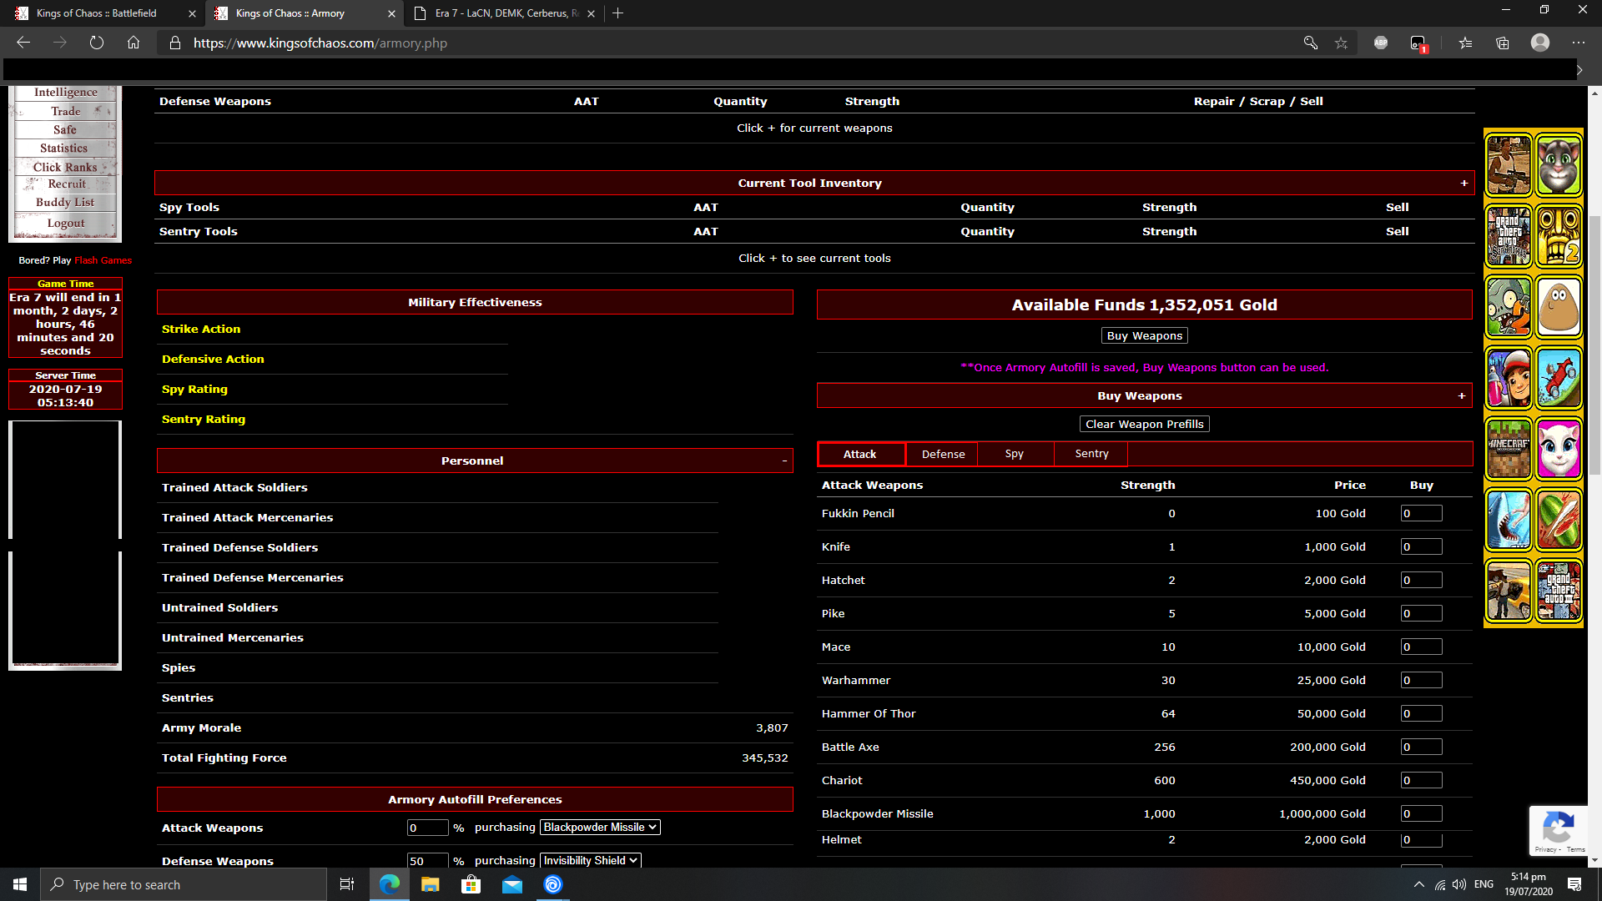The height and width of the screenshot is (901, 1602).
Task: Open the AdBlock Plus extension icon
Action: tap(1381, 43)
